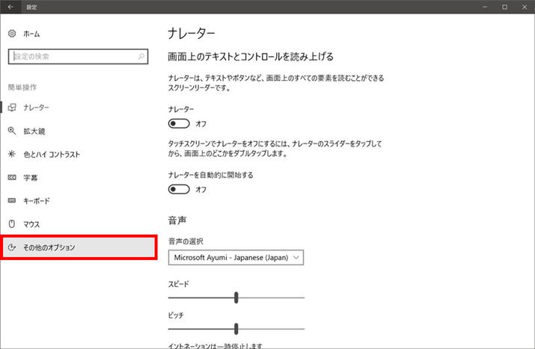Viewport: 535px width, 349px height.
Task: Open その他のオプション menu item
Action: tap(79, 247)
